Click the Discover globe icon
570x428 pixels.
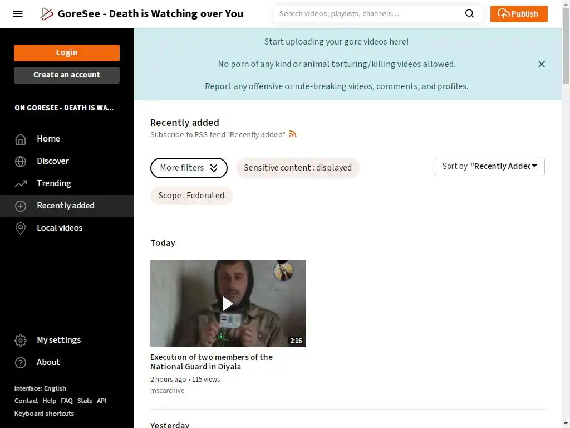click(21, 161)
